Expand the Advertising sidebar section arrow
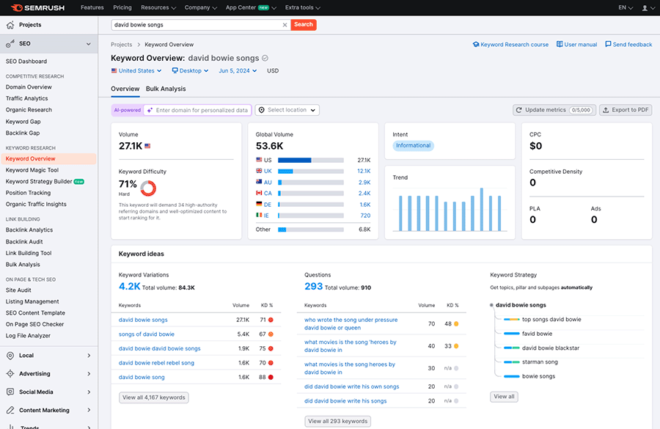Viewport: 660px width, 429px height. 89,373
